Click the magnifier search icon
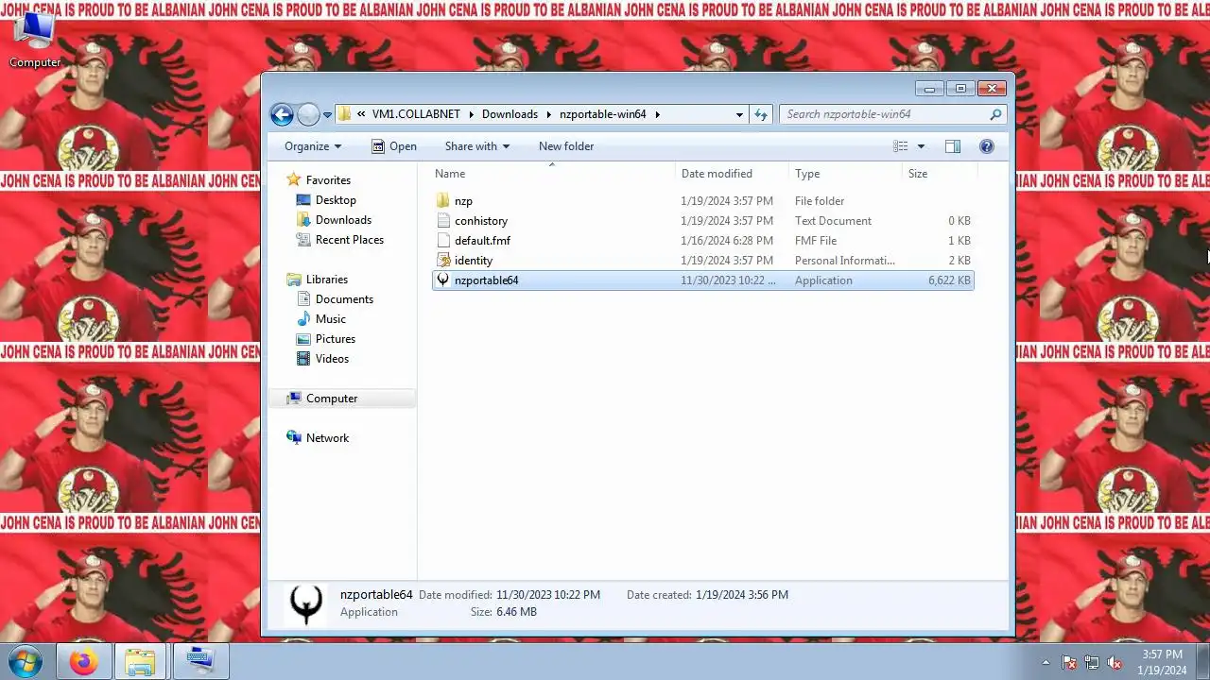1210x680 pixels. coord(995,114)
